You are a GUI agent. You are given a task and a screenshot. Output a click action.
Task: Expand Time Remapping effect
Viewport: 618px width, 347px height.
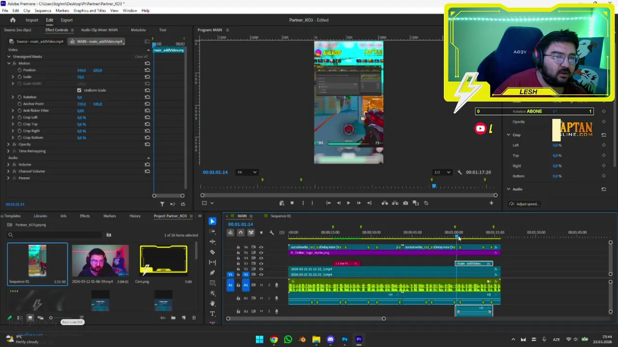[9, 151]
